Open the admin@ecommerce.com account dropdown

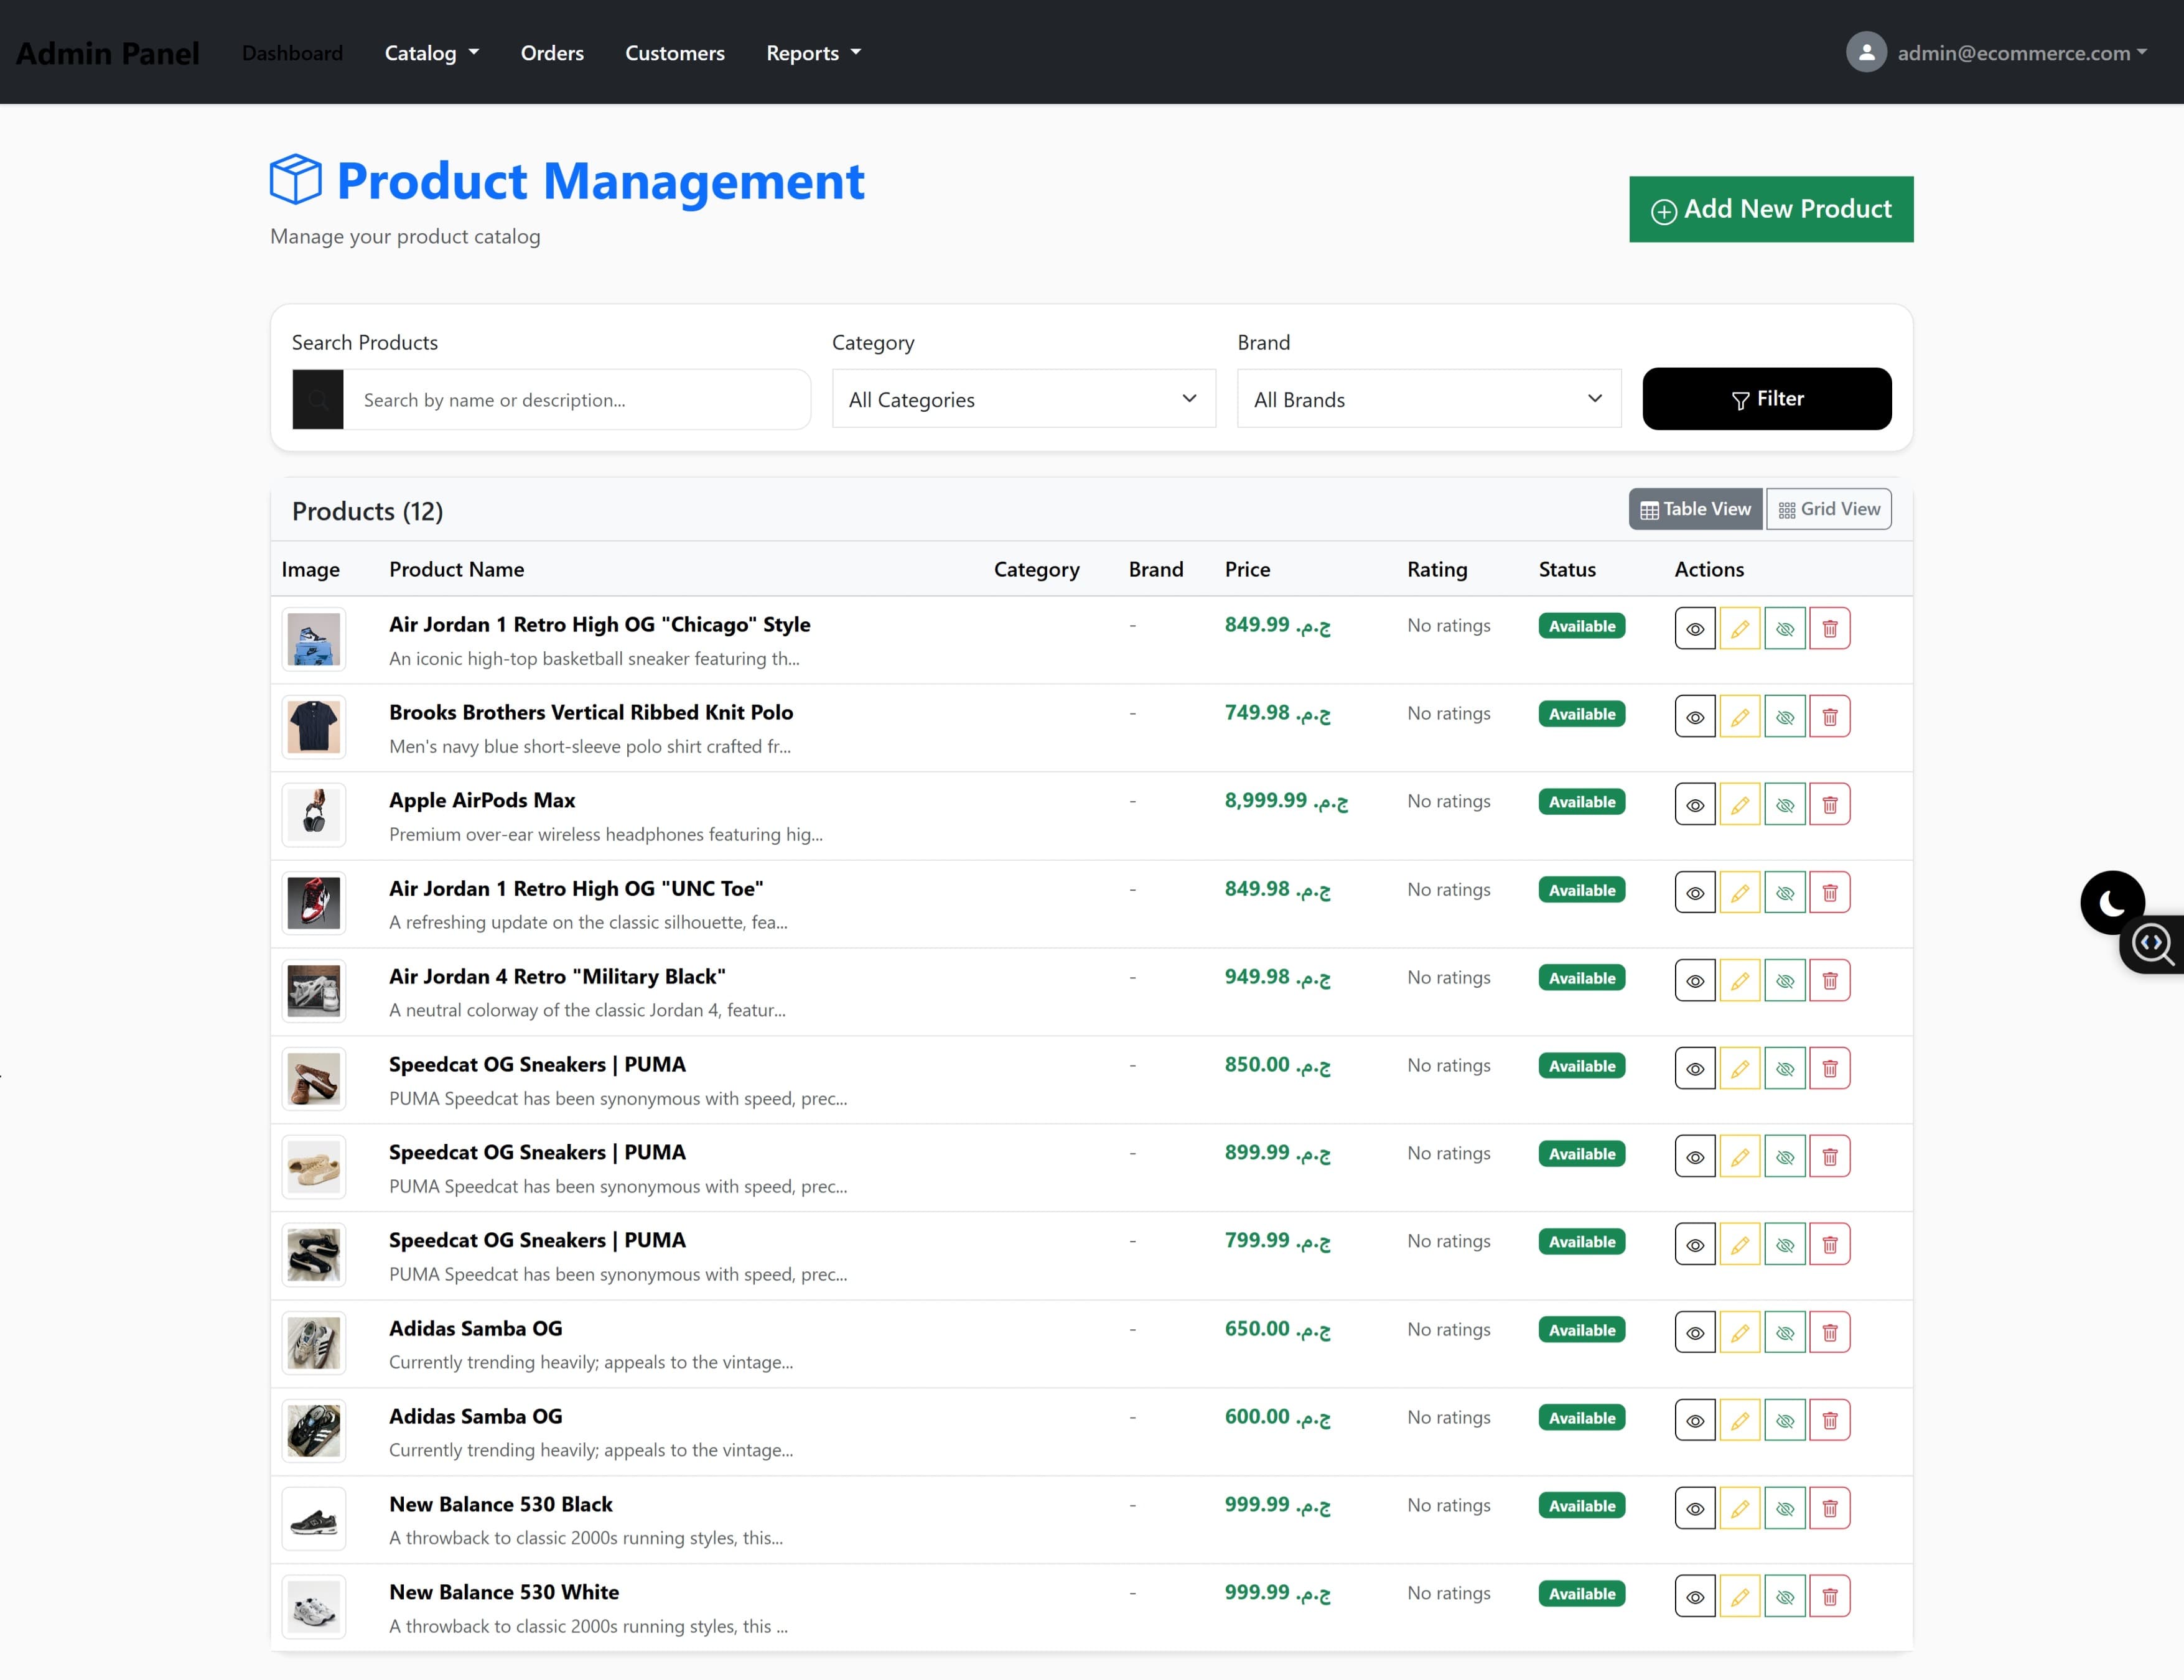coord(2022,53)
